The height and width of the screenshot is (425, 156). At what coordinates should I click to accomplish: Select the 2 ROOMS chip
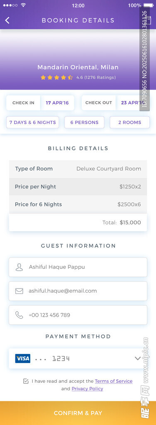tap(130, 122)
